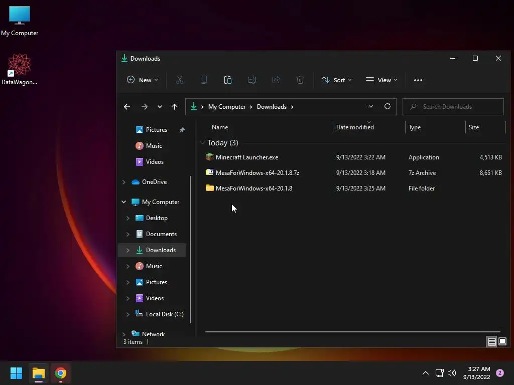Click 9/13/2022 3:25 AM date cell
Viewport: 514px width, 385px height.
click(x=360, y=188)
